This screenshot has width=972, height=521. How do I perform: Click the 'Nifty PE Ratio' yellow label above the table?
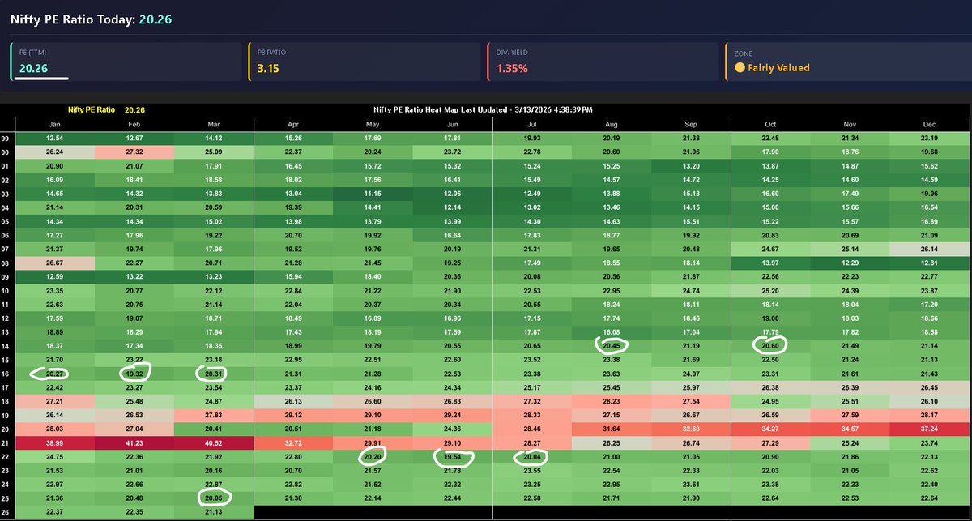(91, 109)
